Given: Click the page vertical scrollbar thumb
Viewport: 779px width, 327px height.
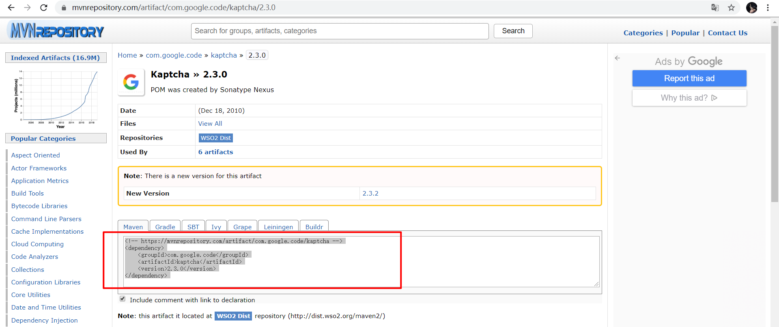Looking at the screenshot, I should [775, 114].
